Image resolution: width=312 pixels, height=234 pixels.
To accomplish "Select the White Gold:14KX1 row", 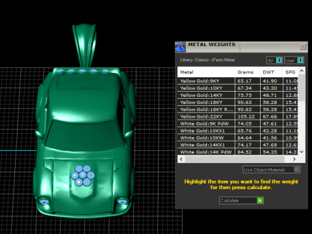I will click(x=238, y=145).
